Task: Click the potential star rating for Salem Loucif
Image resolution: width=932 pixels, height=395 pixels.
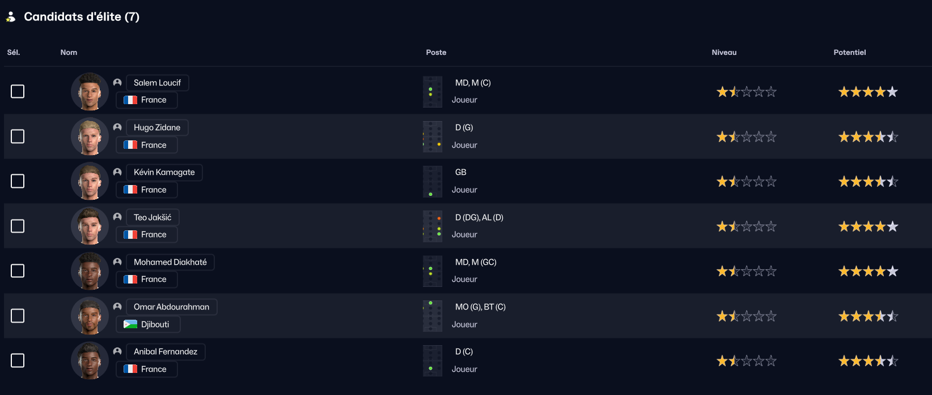Action: pos(868,92)
